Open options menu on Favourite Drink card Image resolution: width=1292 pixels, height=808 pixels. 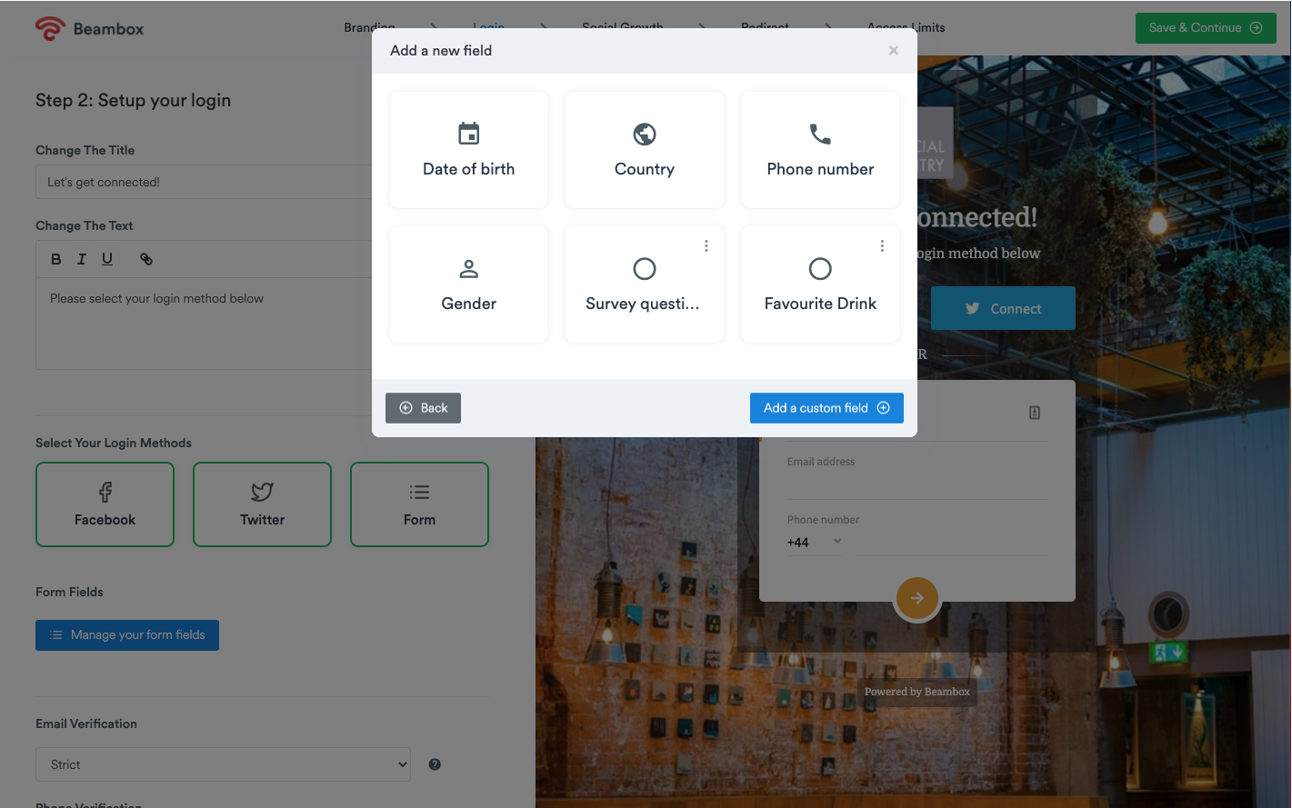tap(882, 246)
